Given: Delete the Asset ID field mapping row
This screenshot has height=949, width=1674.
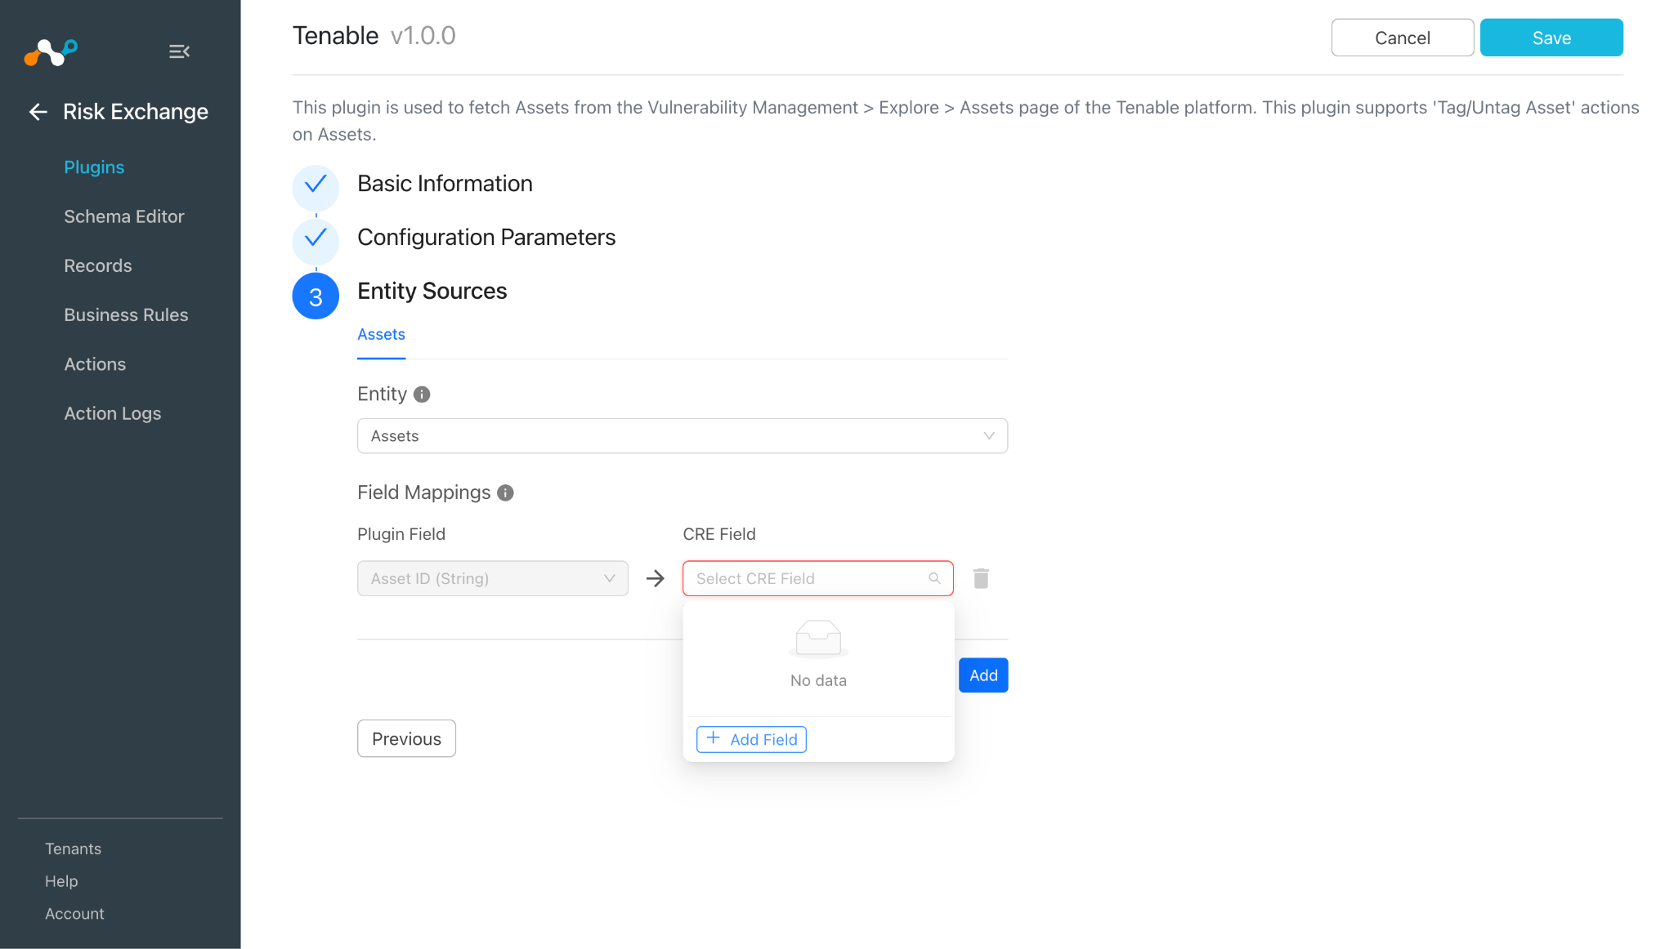Looking at the screenshot, I should [x=982, y=578].
